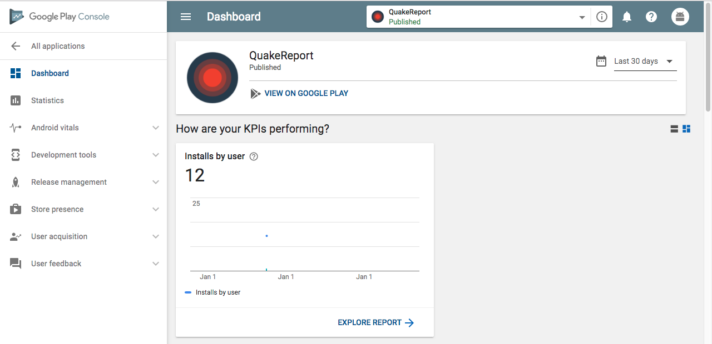Click the QuakeReport heading in app card
This screenshot has width=712, height=344.
pyautogui.click(x=281, y=55)
